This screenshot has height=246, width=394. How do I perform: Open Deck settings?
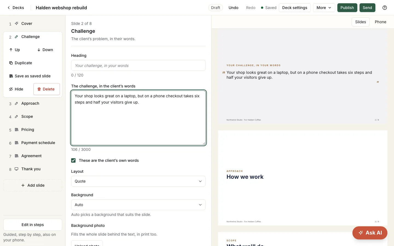tap(295, 8)
